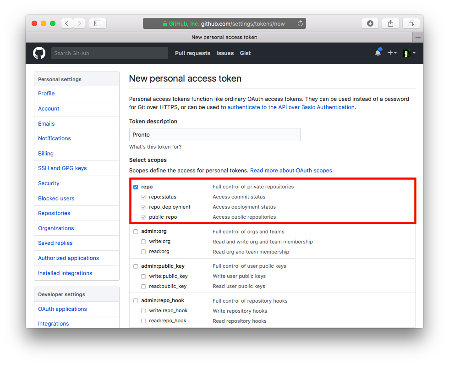Viewport: 449px width, 365px height.
Task: Open the notifications bell icon
Action: click(378, 52)
